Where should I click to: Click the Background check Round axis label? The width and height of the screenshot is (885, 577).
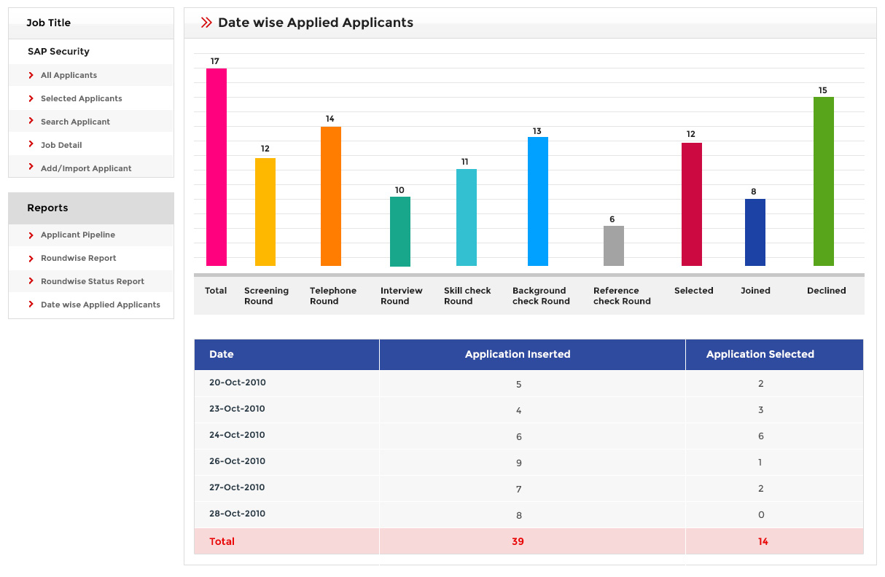(541, 296)
